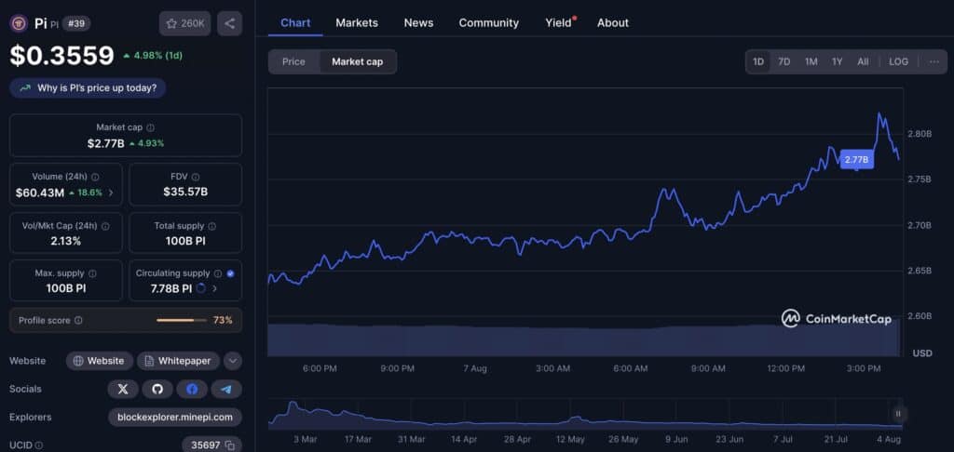Image resolution: width=954 pixels, height=452 pixels.
Task: Open the News tab
Action: click(x=418, y=23)
